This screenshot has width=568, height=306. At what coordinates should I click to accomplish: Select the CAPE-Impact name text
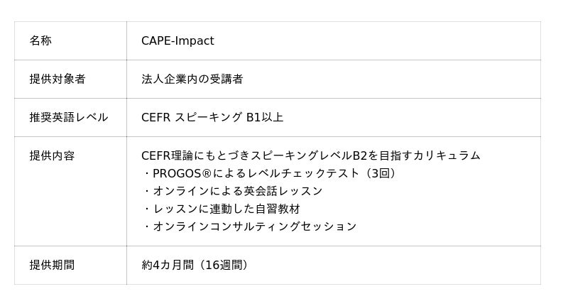[x=177, y=41]
